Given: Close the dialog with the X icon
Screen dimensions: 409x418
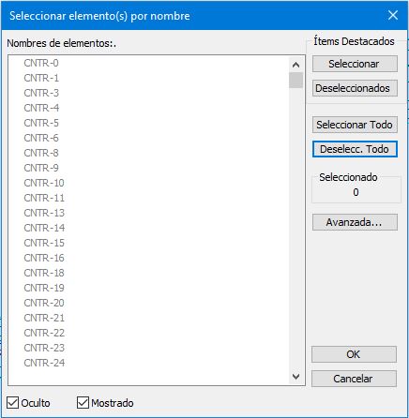Looking at the screenshot, I should click(393, 15).
